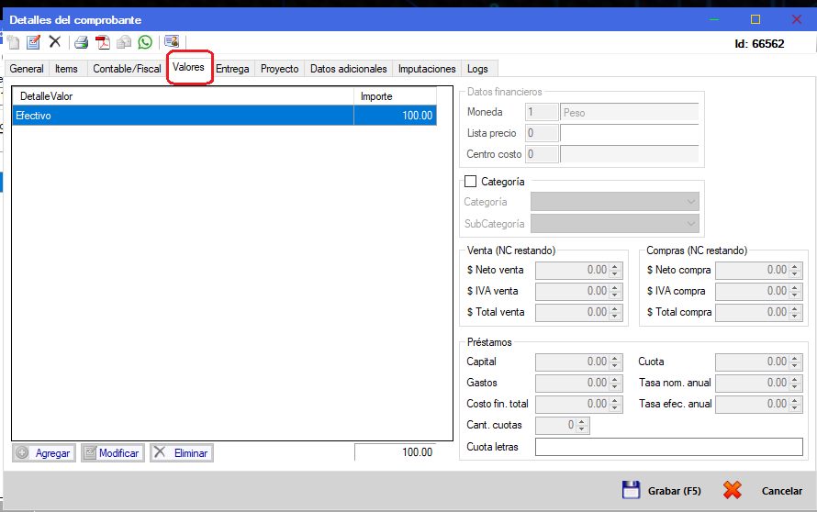Click the Cancelar button
Image resolution: width=817 pixels, height=512 pixels.
click(764, 490)
